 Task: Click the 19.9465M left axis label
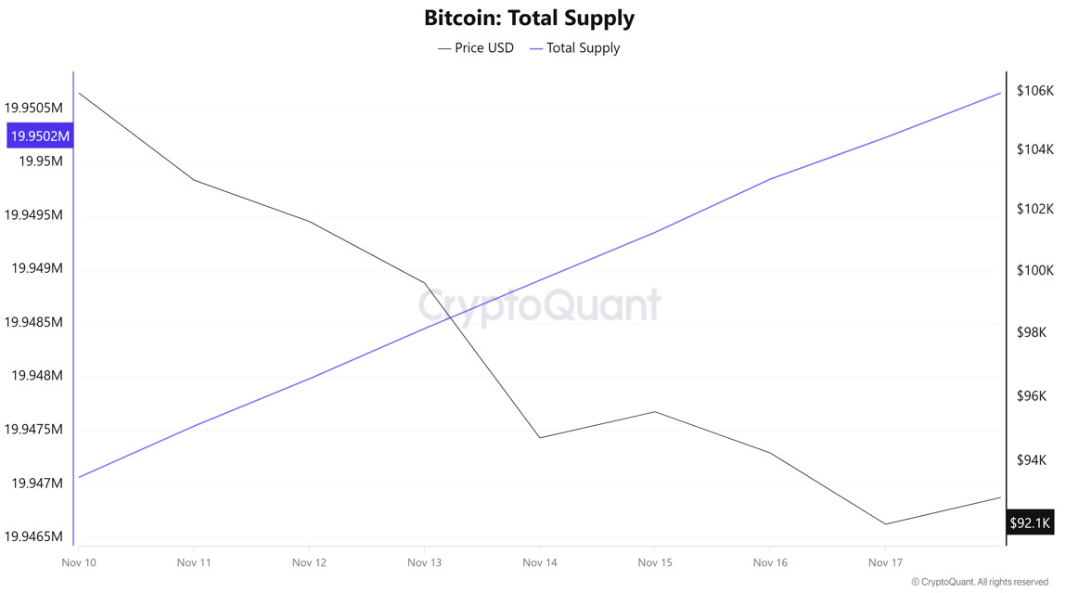tap(34, 537)
